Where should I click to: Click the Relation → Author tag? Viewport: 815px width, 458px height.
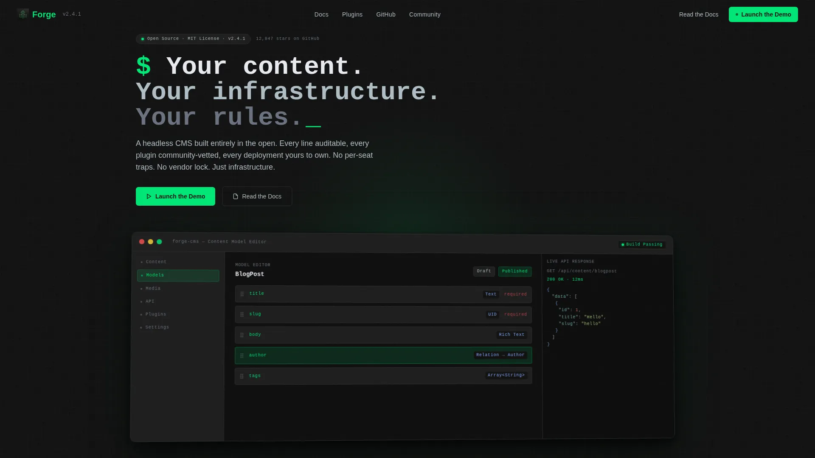[500, 355]
